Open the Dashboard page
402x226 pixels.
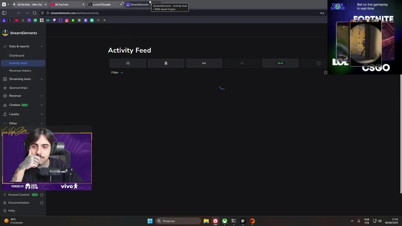click(x=17, y=56)
